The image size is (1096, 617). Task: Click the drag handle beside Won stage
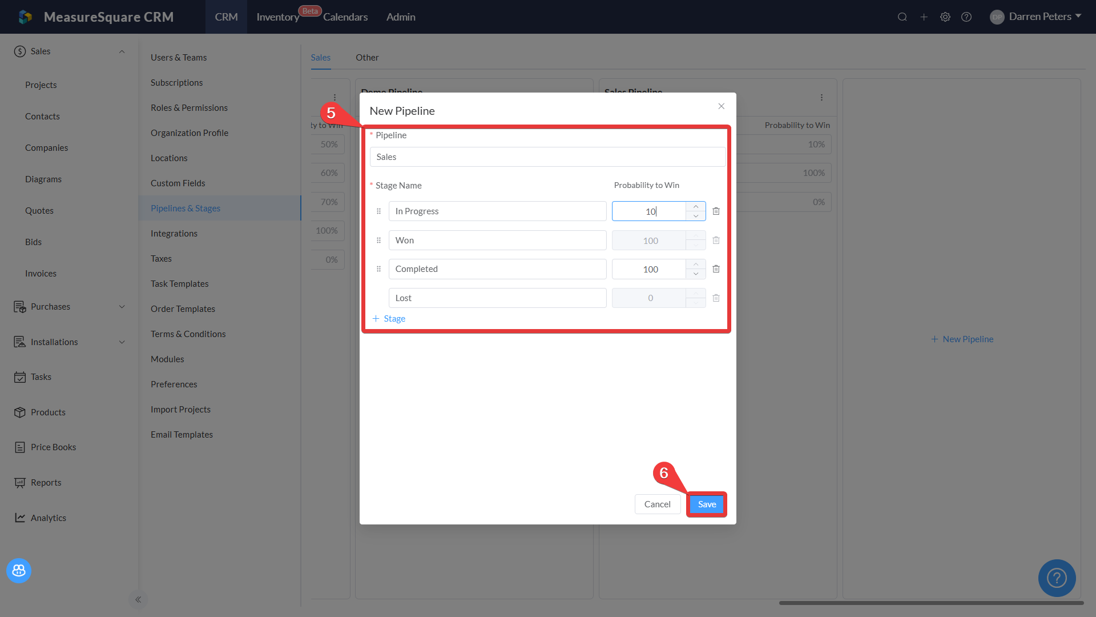coord(378,241)
